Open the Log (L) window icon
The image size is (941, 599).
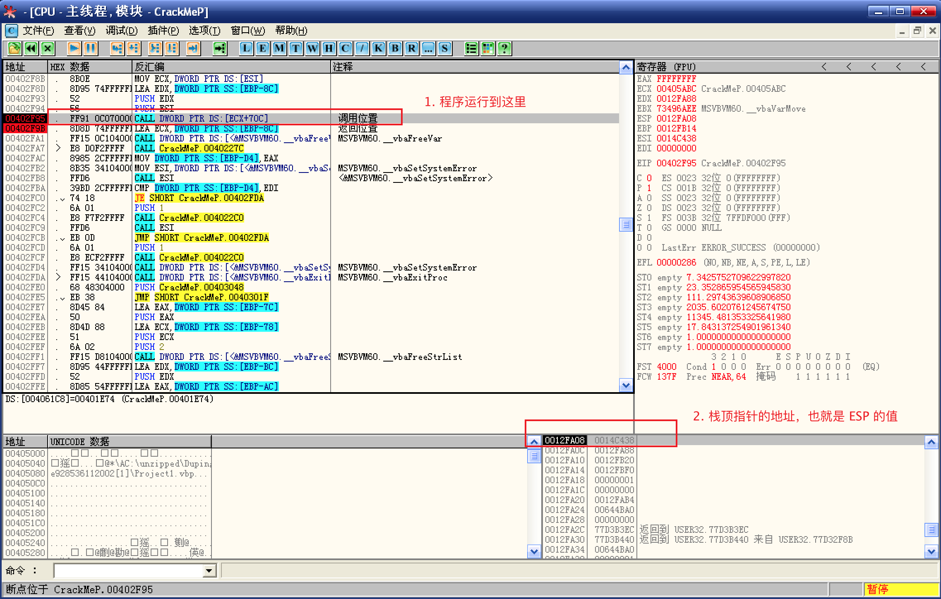tap(246, 48)
